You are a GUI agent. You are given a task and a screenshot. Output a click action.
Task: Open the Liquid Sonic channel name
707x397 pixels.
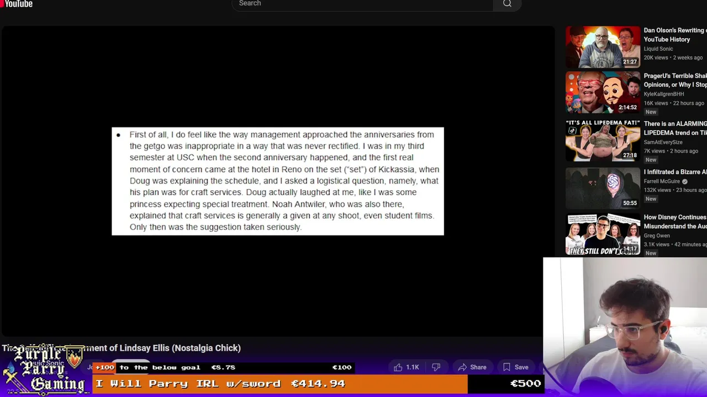658,49
